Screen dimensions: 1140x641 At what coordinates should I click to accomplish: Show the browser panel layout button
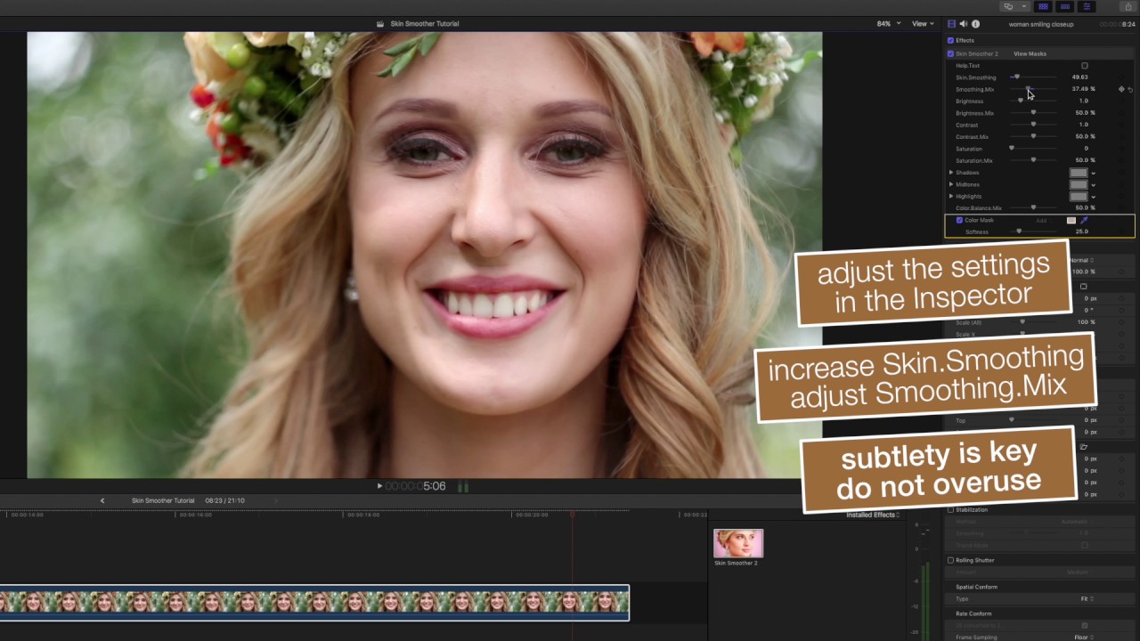[1043, 6]
